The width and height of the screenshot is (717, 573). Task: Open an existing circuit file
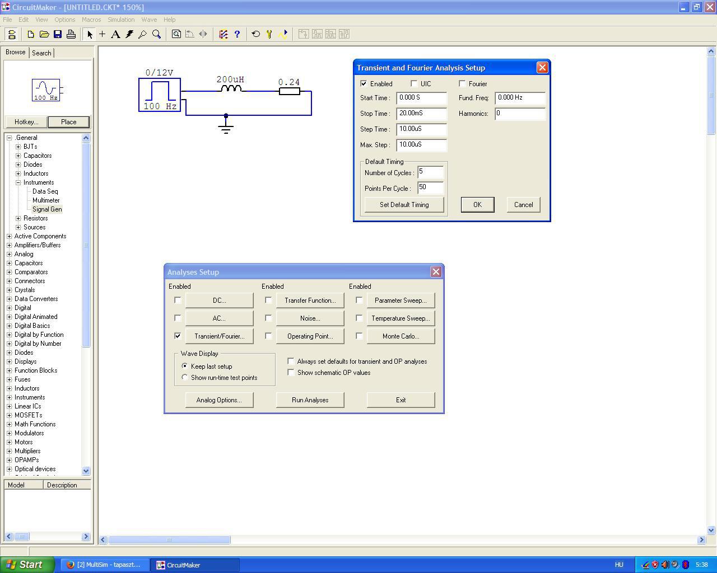(x=44, y=34)
